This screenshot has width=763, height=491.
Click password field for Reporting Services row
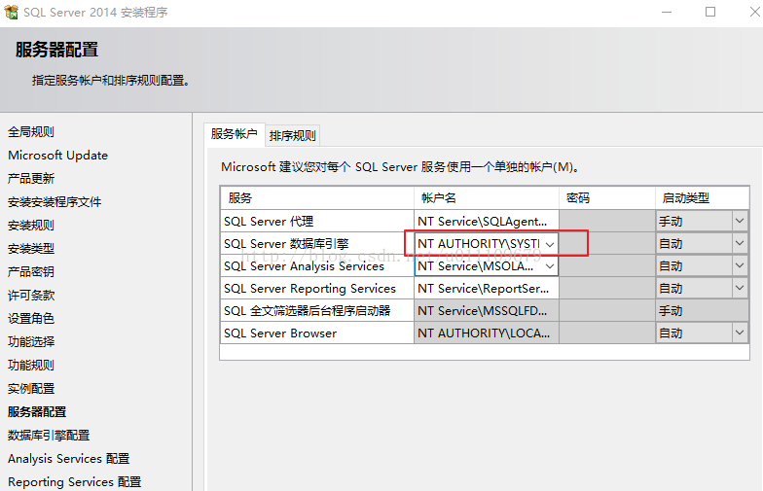click(607, 288)
